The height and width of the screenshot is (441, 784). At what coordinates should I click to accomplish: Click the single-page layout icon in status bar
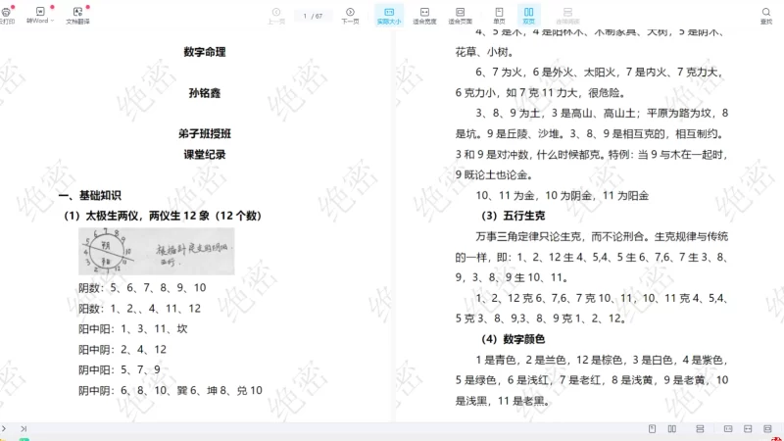click(653, 429)
